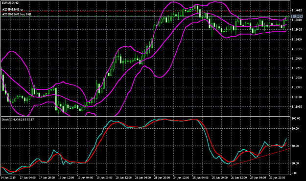This screenshot has height=181, width=306.
Task: Click the 1.14015 price scale label
Action: tap(297, 10)
